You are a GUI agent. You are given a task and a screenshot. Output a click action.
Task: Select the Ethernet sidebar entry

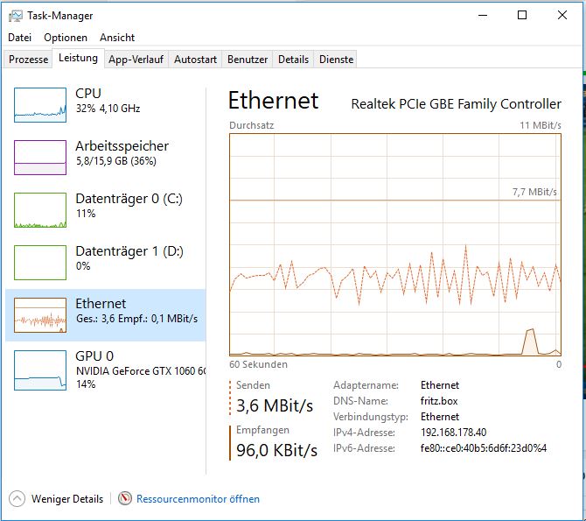click(106, 314)
